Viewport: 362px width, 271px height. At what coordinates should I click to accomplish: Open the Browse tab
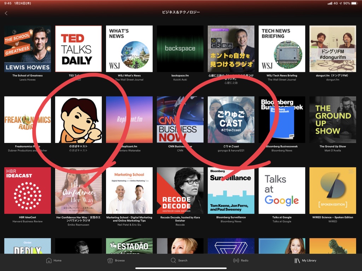pyautogui.click(x=116, y=260)
